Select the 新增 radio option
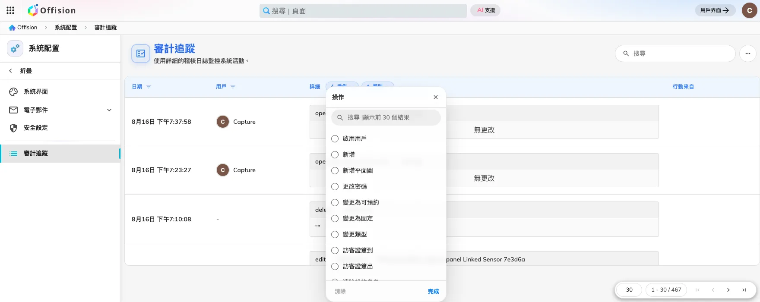 pos(335,154)
